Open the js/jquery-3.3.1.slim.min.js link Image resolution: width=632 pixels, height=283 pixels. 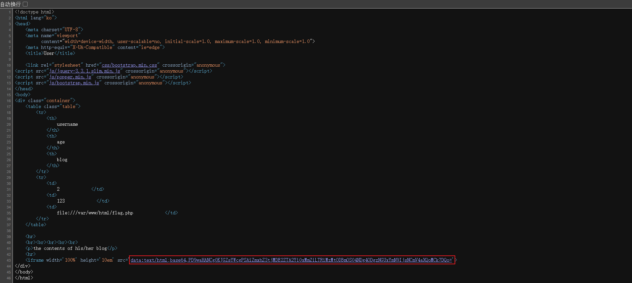coord(85,71)
